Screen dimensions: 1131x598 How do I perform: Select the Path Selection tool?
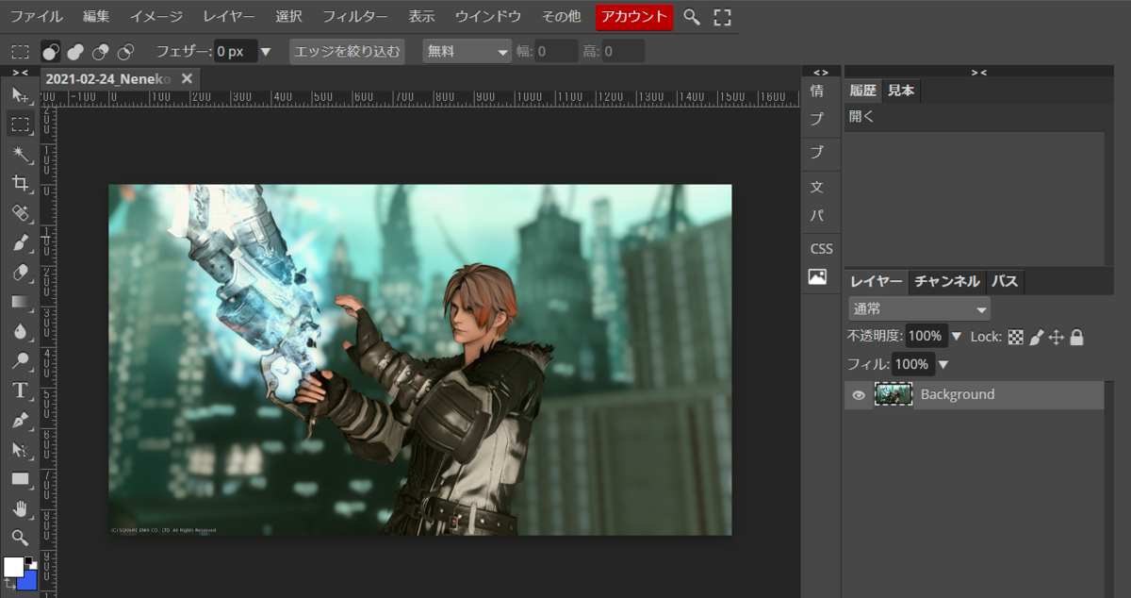coord(20,449)
